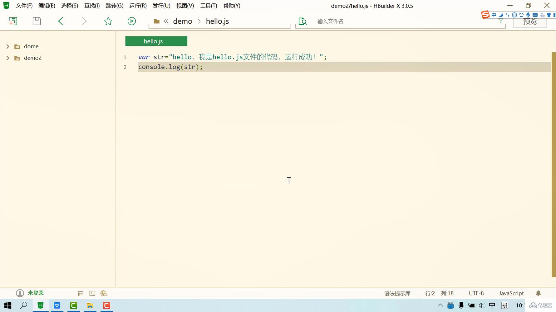Open Sogou skin shirt icon
556x312 pixels.
coord(549,15)
